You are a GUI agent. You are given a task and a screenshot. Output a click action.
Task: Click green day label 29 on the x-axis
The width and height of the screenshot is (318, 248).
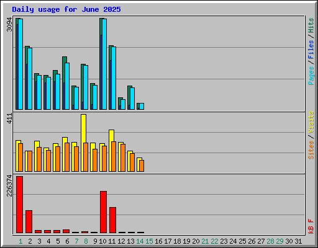coord(279,241)
